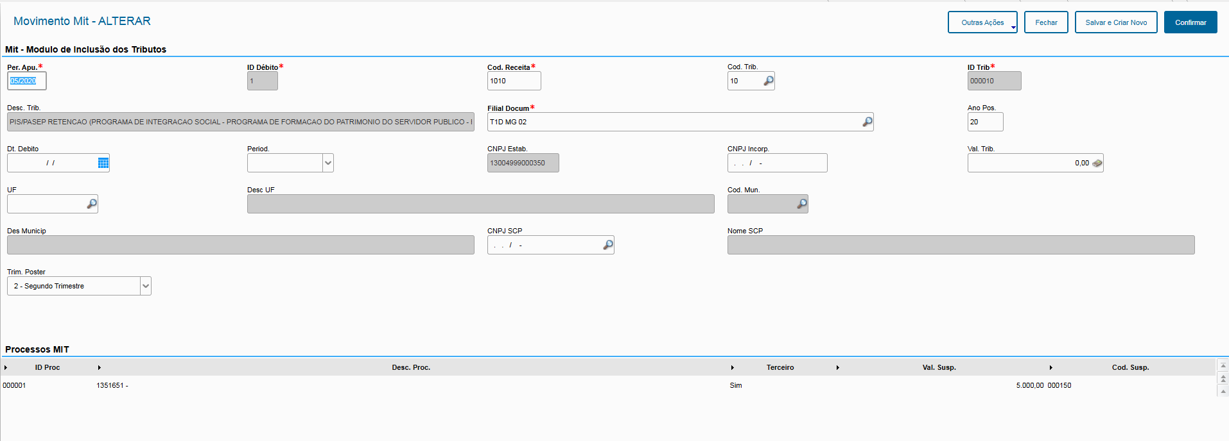Focus the Cod. Receita input field
This screenshot has width=1229, height=441.
513,81
